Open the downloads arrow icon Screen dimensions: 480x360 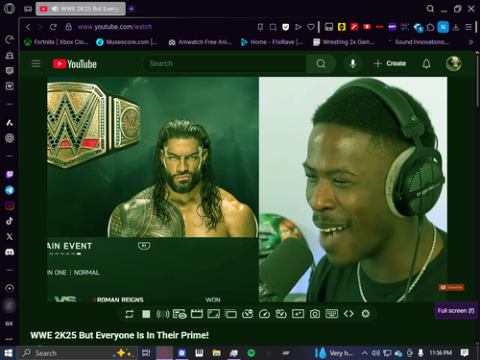tap(456, 27)
